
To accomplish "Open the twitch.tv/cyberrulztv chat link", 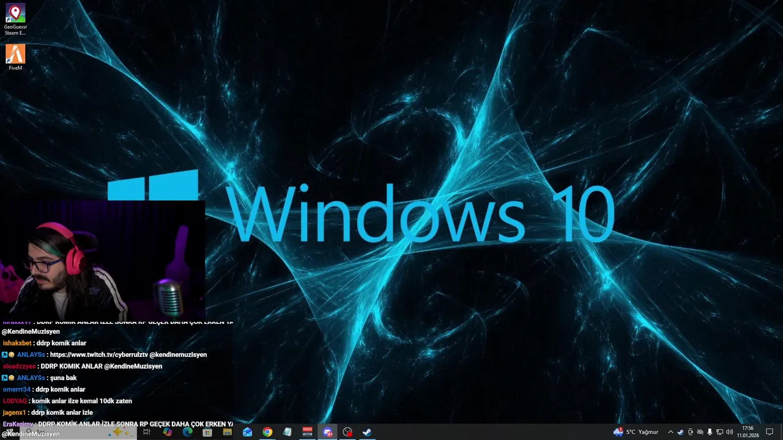I will coord(98,354).
